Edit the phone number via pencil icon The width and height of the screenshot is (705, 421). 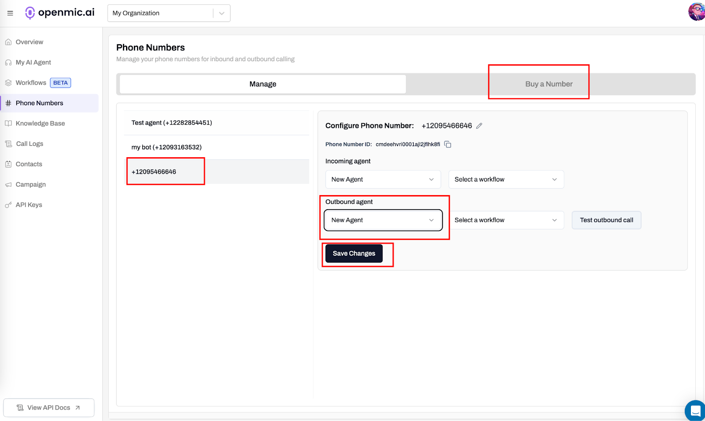(479, 126)
